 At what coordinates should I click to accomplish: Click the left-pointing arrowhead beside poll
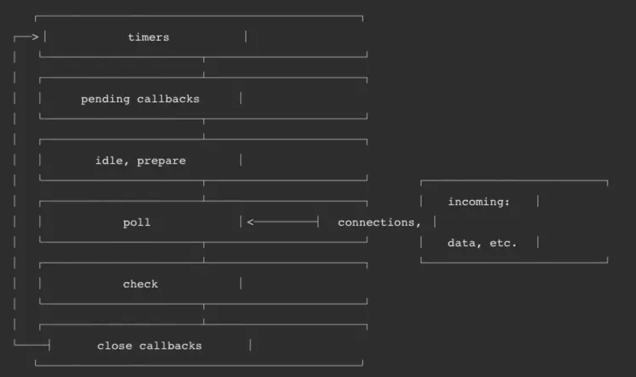[x=251, y=222]
